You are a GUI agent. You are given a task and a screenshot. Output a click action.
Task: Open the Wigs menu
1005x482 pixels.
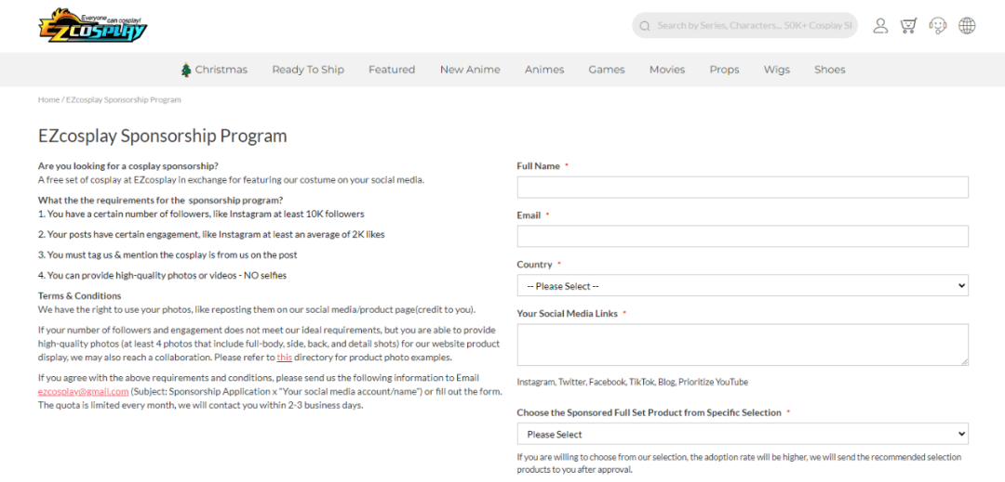(x=777, y=70)
